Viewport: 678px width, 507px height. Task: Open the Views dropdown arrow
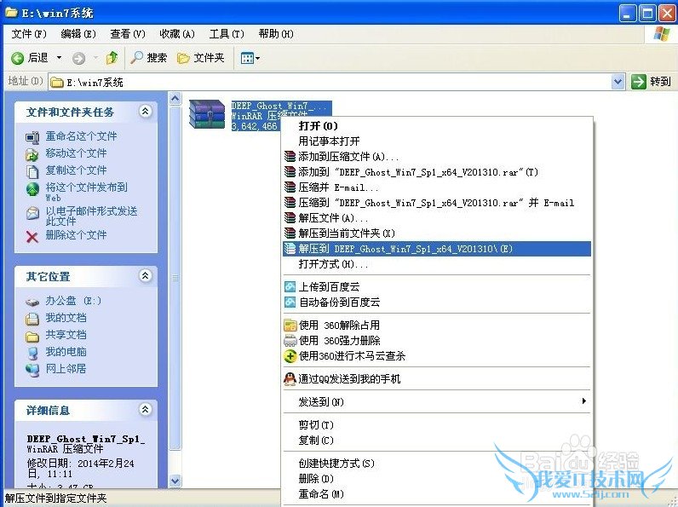[x=258, y=58]
